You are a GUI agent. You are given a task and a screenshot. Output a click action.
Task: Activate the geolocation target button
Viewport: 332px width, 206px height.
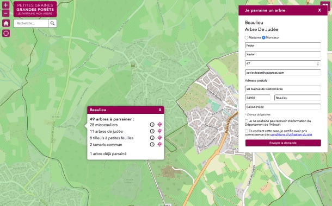click(x=6, y=33)
